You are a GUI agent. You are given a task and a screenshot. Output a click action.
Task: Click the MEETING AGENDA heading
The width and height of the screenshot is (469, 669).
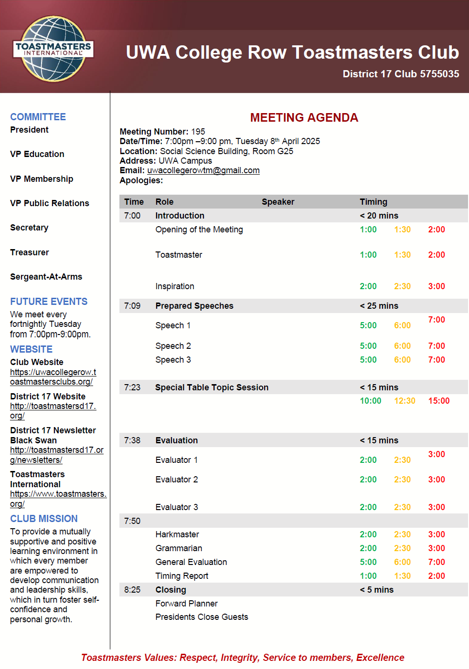[x=304, y=117]
